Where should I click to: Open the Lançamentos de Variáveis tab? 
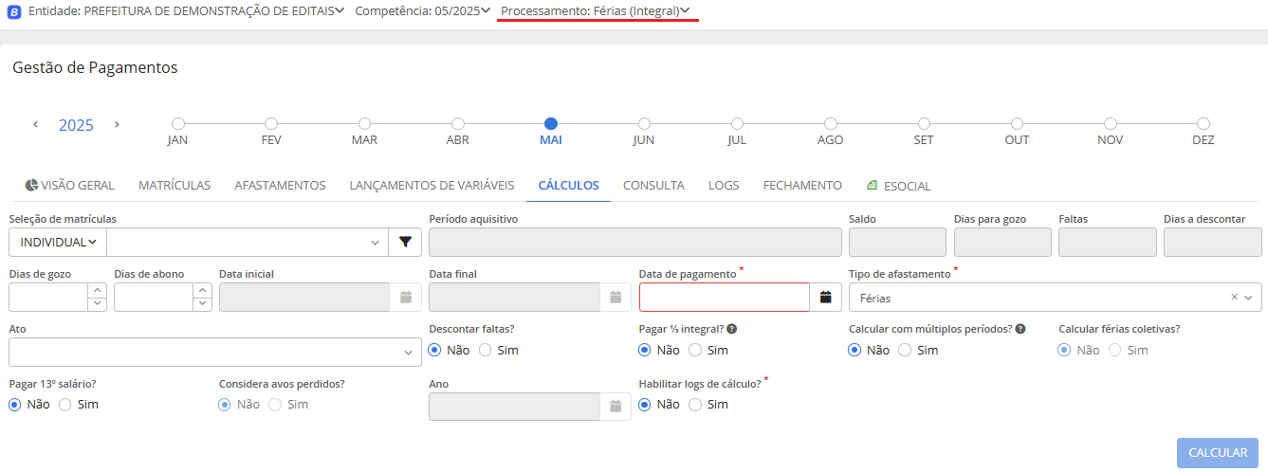click(432, 186)
